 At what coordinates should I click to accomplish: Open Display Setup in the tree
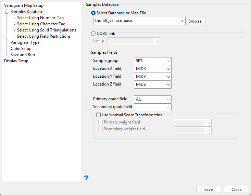coord(16,61)
